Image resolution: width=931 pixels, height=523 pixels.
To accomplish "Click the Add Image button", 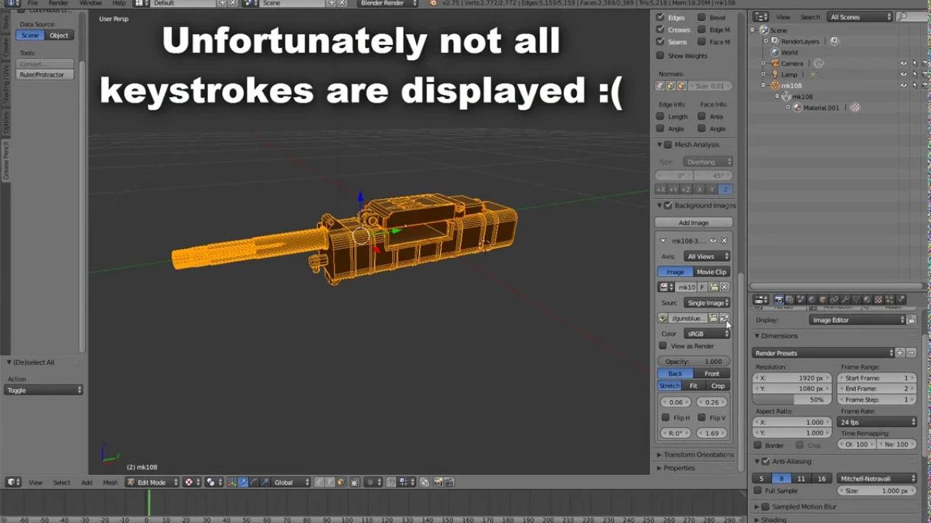I will pos(693,222).
